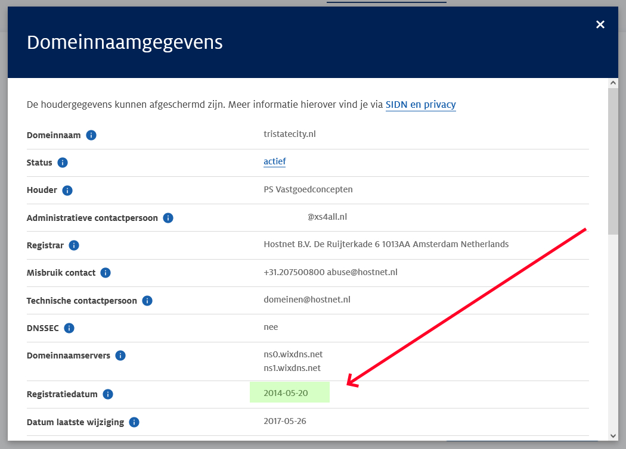Open the Misbruik contact info icon

106,273
